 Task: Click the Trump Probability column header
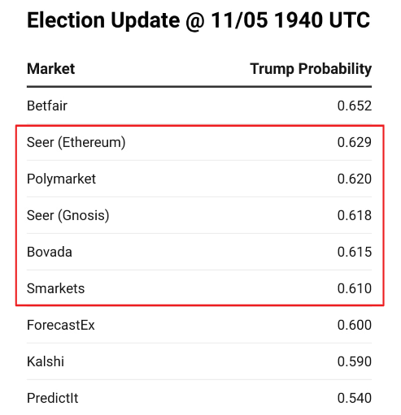[311, 69]
